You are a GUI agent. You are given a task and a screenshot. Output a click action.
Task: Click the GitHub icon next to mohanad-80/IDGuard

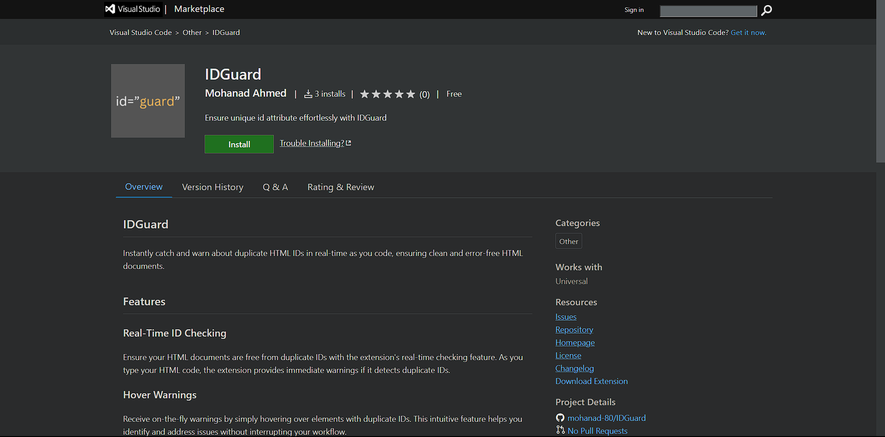coord(560,418)
